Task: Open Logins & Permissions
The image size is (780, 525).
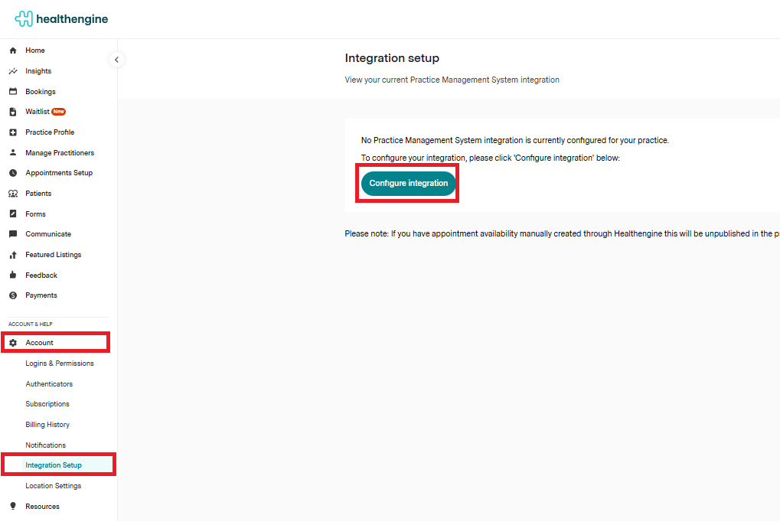Action: pos(60,364)
